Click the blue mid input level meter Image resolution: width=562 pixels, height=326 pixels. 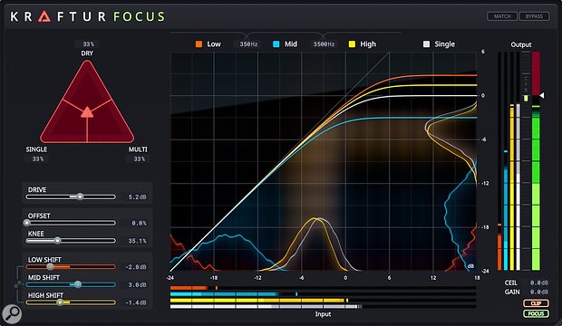pos(324,294)
